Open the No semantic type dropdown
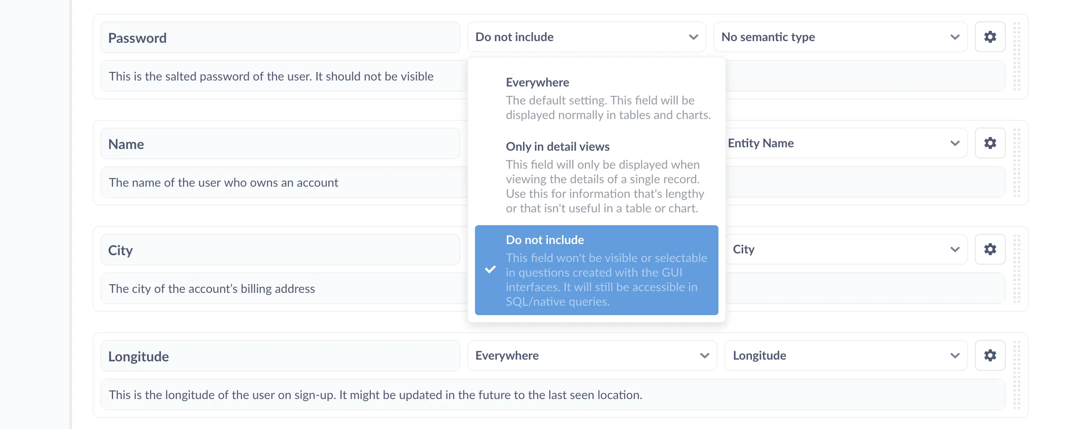1076x429 pixels. (x=840, y=37)
